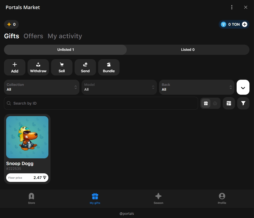Click the Add gift plus button
The image size is (254, 218).
15,67
